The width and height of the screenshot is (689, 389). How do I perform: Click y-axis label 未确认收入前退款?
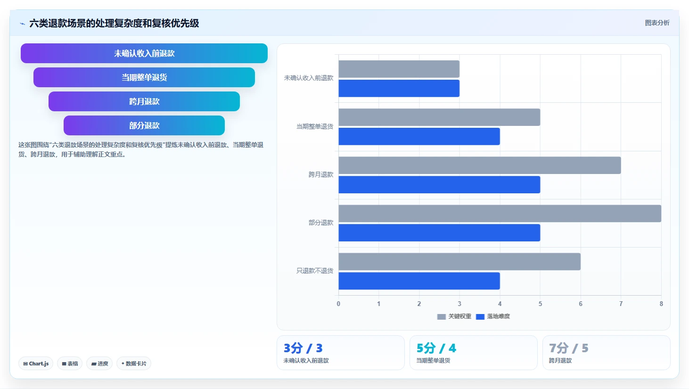(309, 78)
